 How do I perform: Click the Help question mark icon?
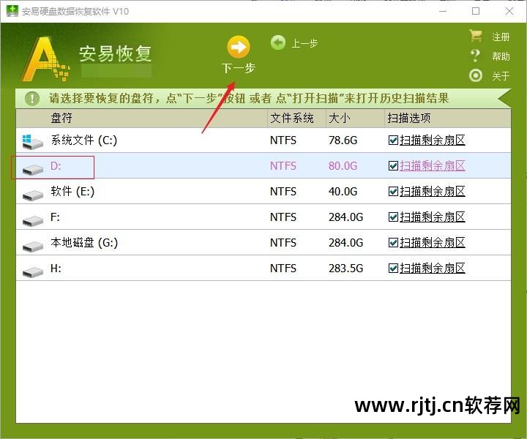point(475,56)
